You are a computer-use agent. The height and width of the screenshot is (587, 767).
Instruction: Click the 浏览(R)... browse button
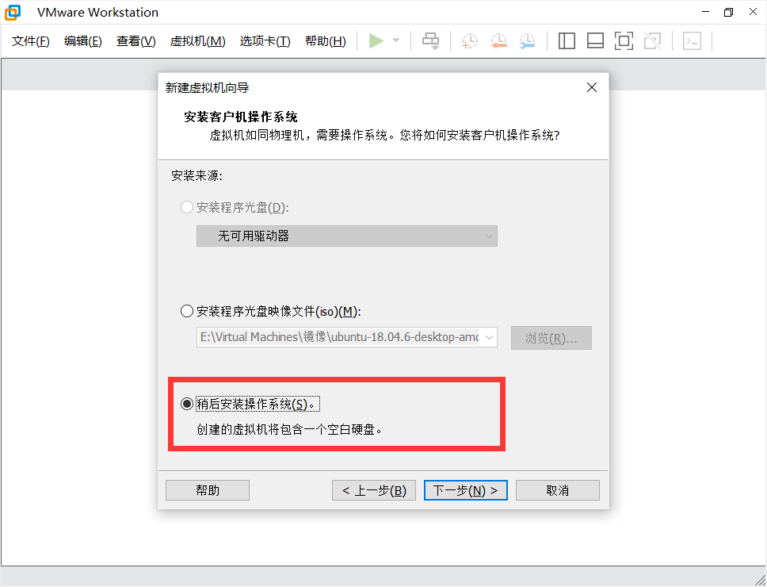point(551,338)
